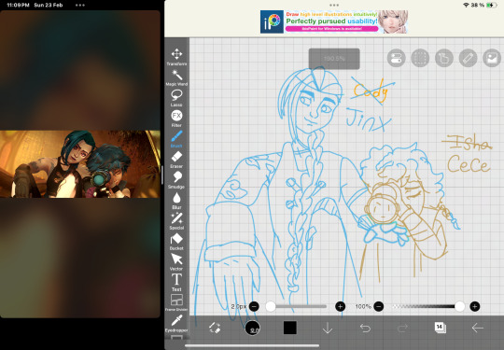Open the canvas material image icon
This screenshot has width=504, height=350.
(492, 58)
